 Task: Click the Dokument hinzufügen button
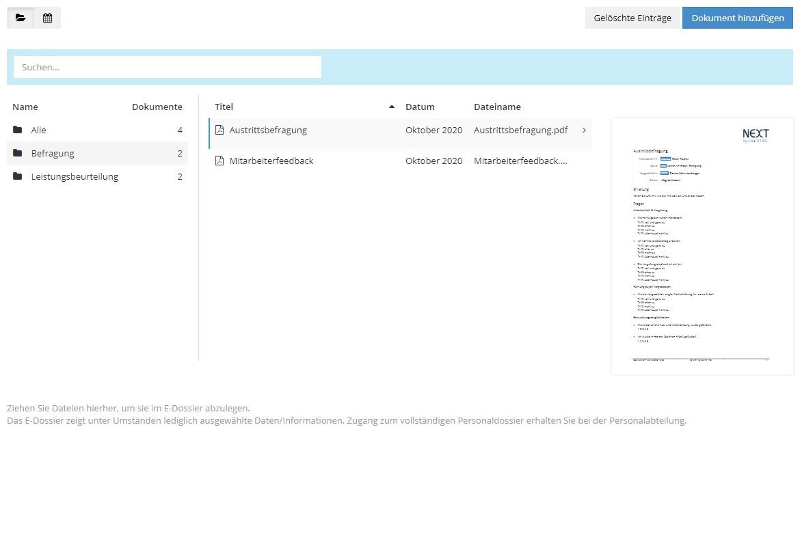pos(737,18)
